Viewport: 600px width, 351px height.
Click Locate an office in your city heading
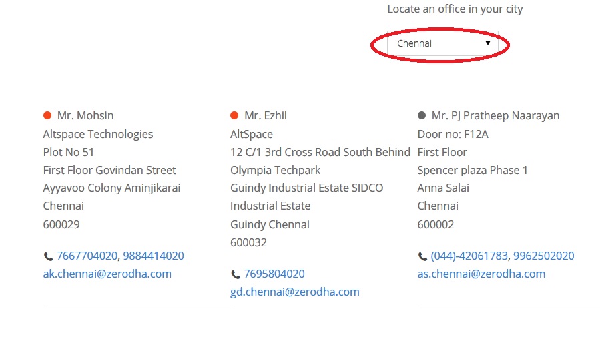click(x=455, y=9)
